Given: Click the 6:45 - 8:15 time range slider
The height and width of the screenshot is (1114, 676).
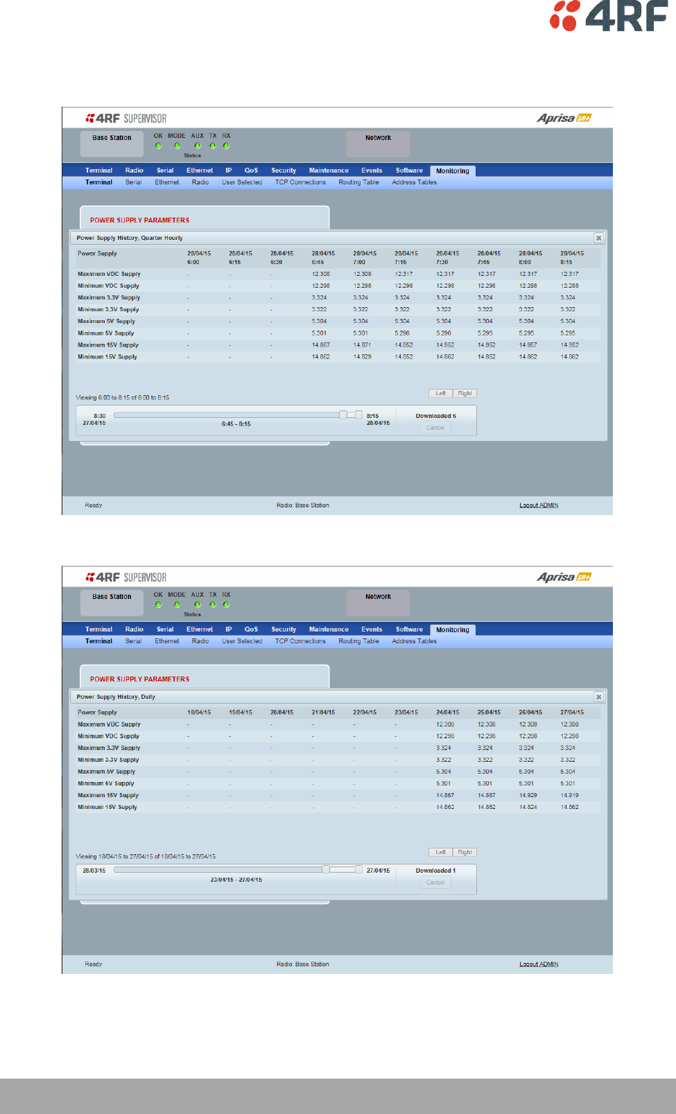Looking at the screenshot, I should 238,415.
